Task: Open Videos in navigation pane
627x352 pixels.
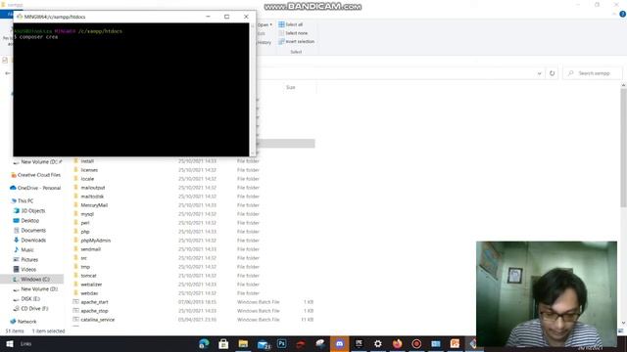Action: tap(24, 270)
